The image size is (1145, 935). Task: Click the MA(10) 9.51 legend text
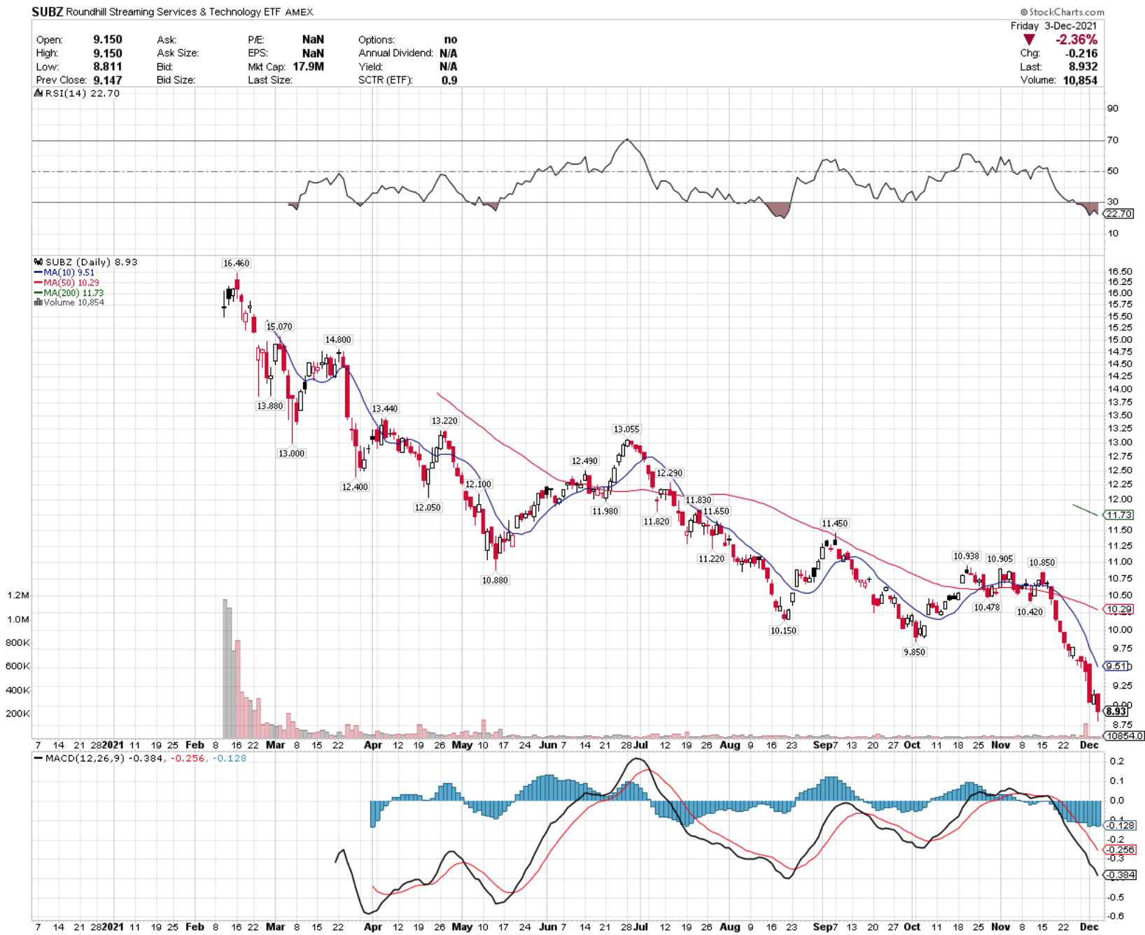[x=69, y=272]
